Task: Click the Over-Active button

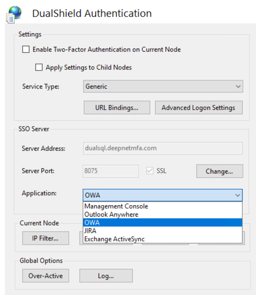Action: (46, 276)
